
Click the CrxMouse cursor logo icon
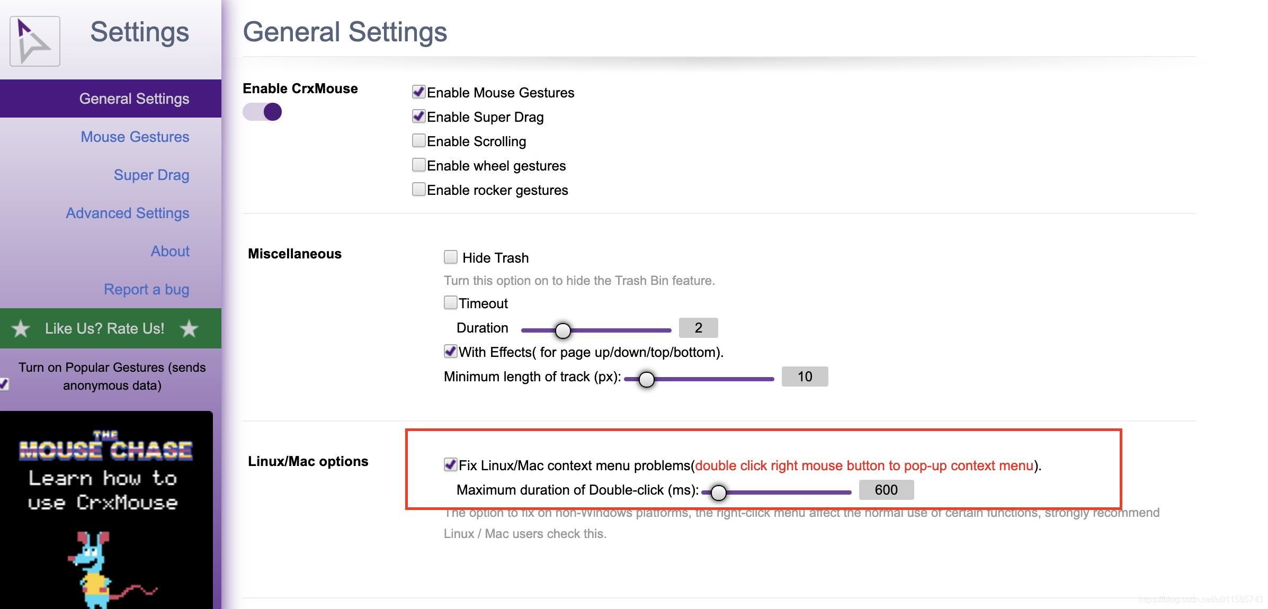tap(35, 41)
